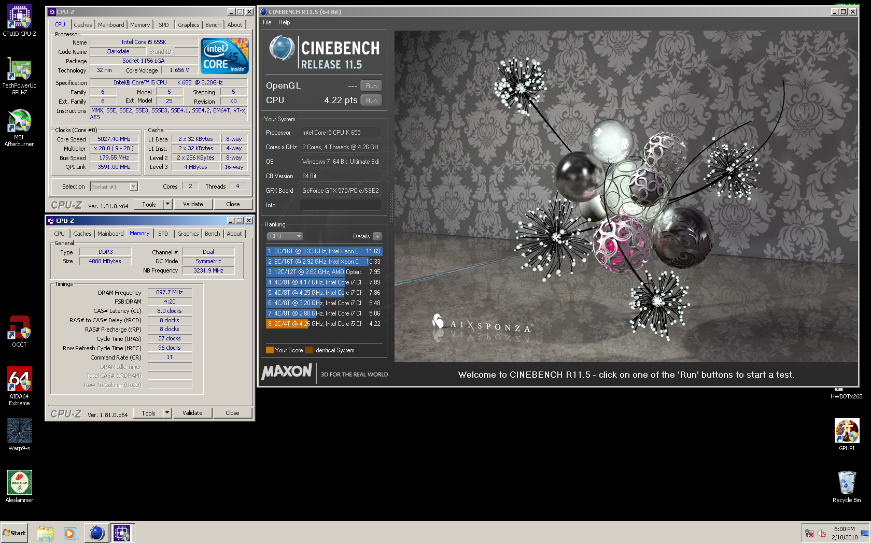This screenshot has width=871, height=544.
Task: Click the Intel Core i5 logo
Action: tap(224, 56)
